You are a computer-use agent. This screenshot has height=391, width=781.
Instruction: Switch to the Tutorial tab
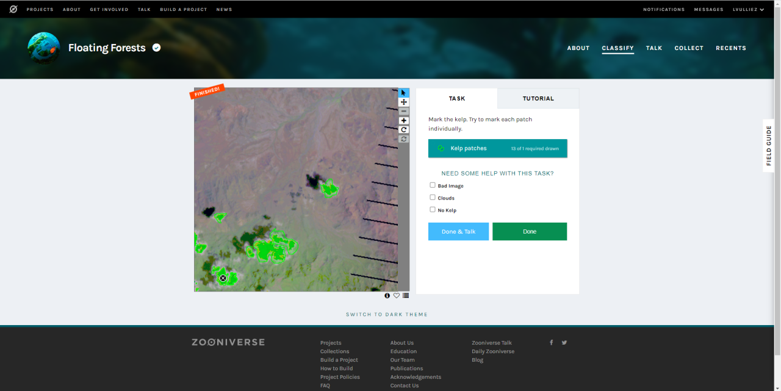[x=538, y=98]
